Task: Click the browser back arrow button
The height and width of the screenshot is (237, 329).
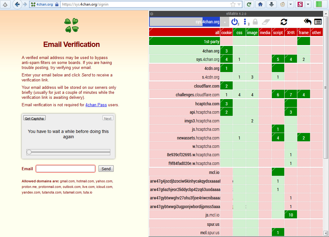Action: point(17,4)
